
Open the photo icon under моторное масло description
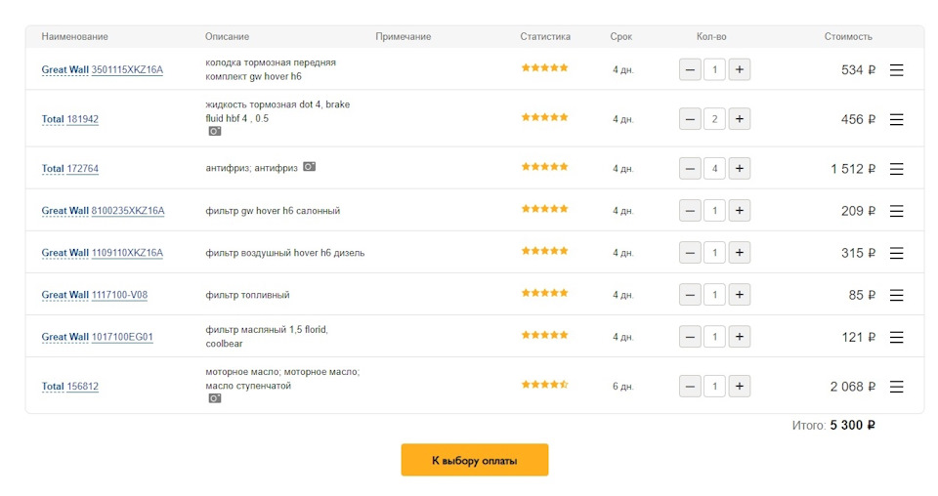(x=215, y=398)
